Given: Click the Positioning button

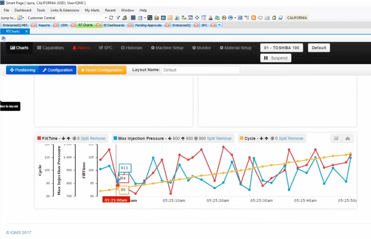Looking at the screenshot, I should (22, 70).
